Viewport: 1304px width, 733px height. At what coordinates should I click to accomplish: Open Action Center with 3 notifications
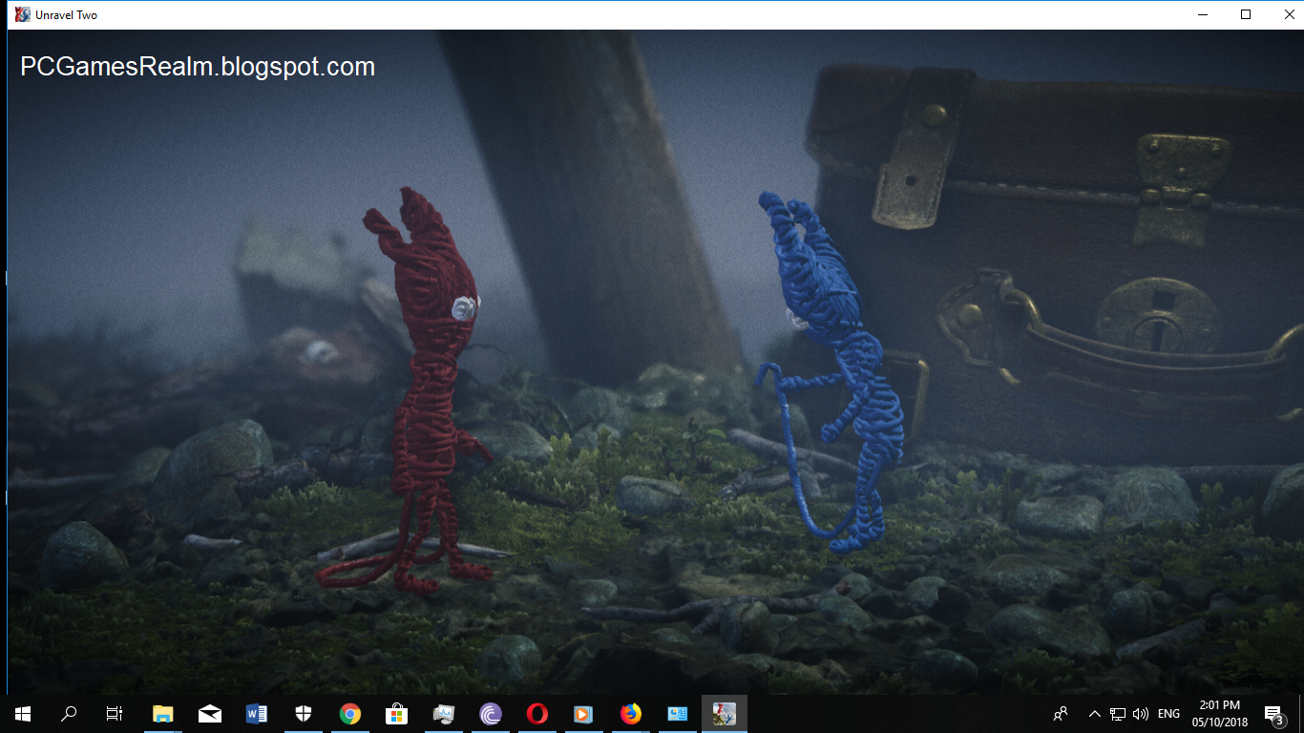tap(1273, 714)
